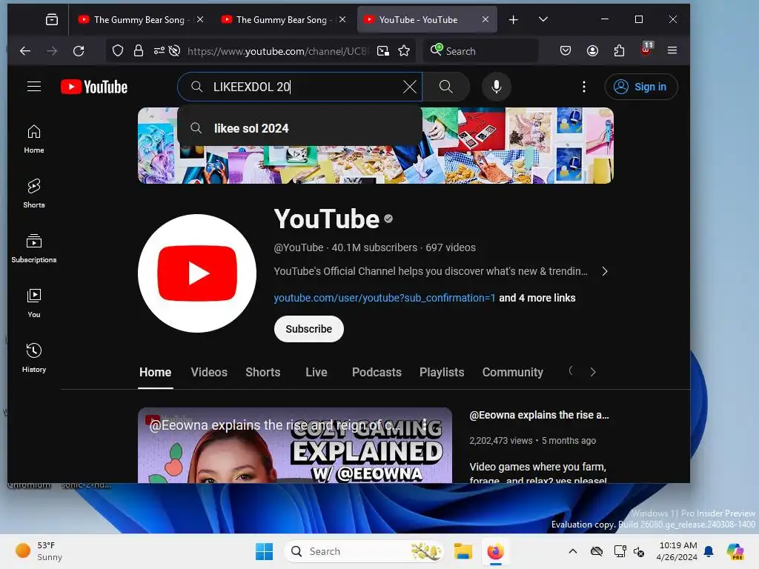Expand the channel description chevron
Image resolution: width=759 pixels, height=569 pixels.
[x=605, y=271]
